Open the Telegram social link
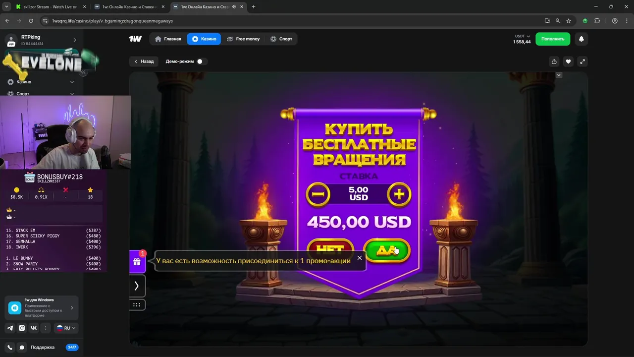 coord(10,328)
